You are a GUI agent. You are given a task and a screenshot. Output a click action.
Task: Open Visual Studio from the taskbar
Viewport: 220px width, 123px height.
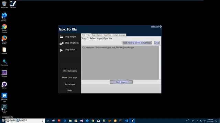pyautogui.click(x=81, y=121)
